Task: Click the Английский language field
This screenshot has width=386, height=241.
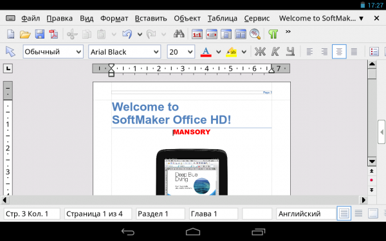Action: tap(306, 214)
